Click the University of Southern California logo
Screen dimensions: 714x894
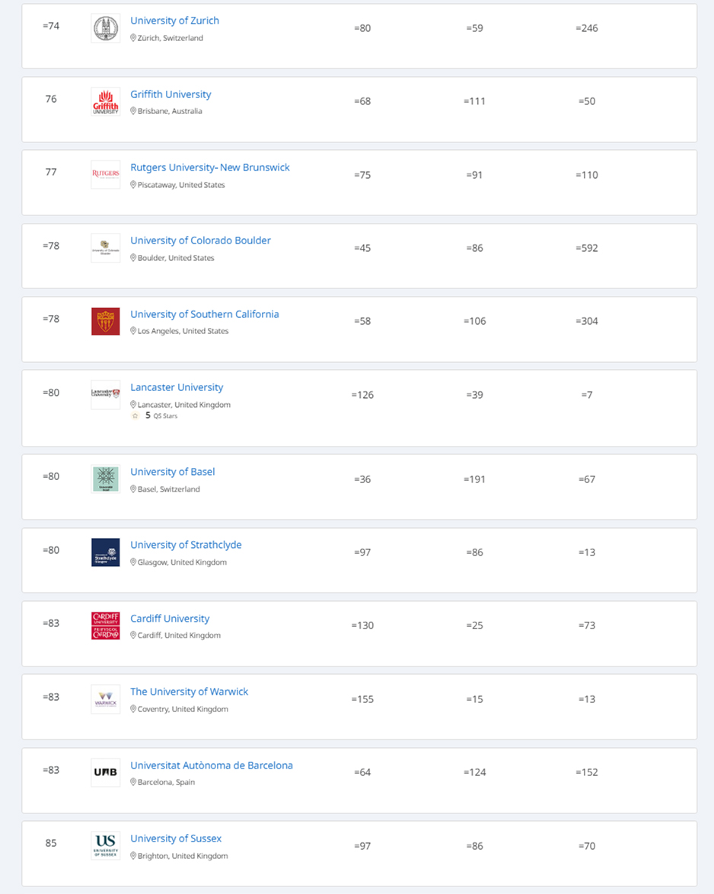105,321
